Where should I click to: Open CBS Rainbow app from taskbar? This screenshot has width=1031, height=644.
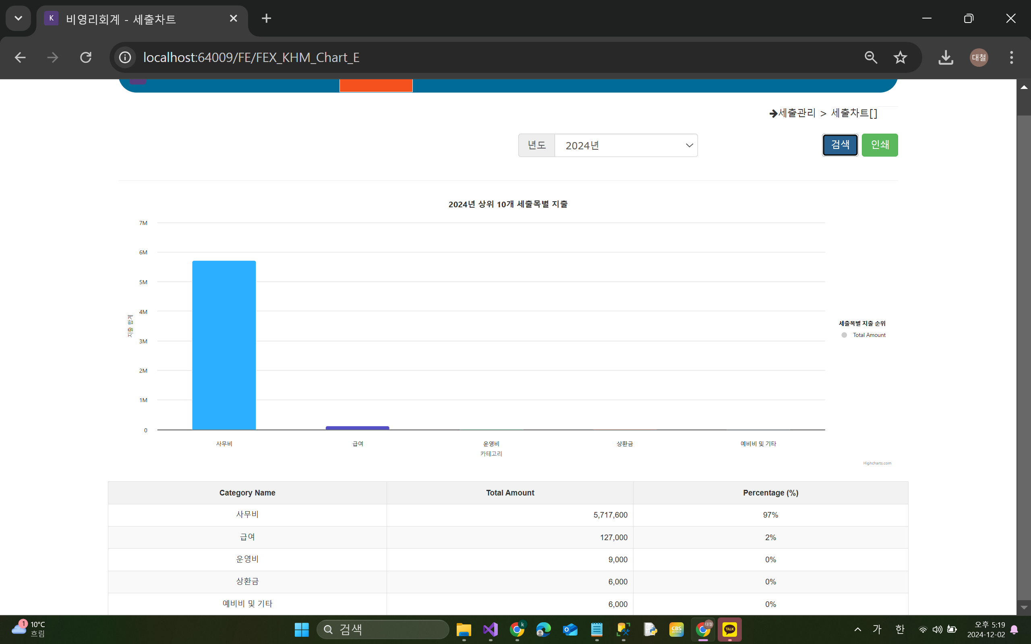click(x=677, y=630)
